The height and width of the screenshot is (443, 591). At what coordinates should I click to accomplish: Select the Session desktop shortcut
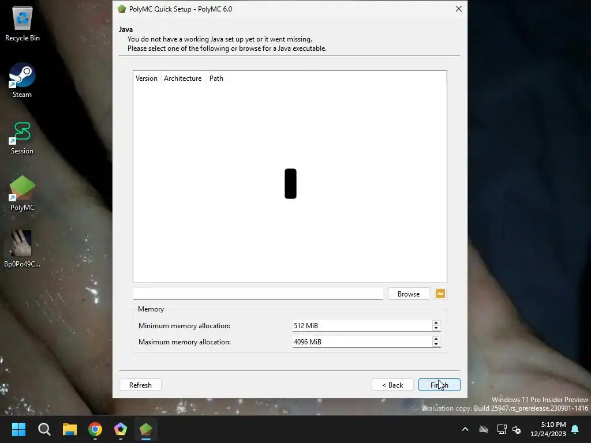(23, 138)
